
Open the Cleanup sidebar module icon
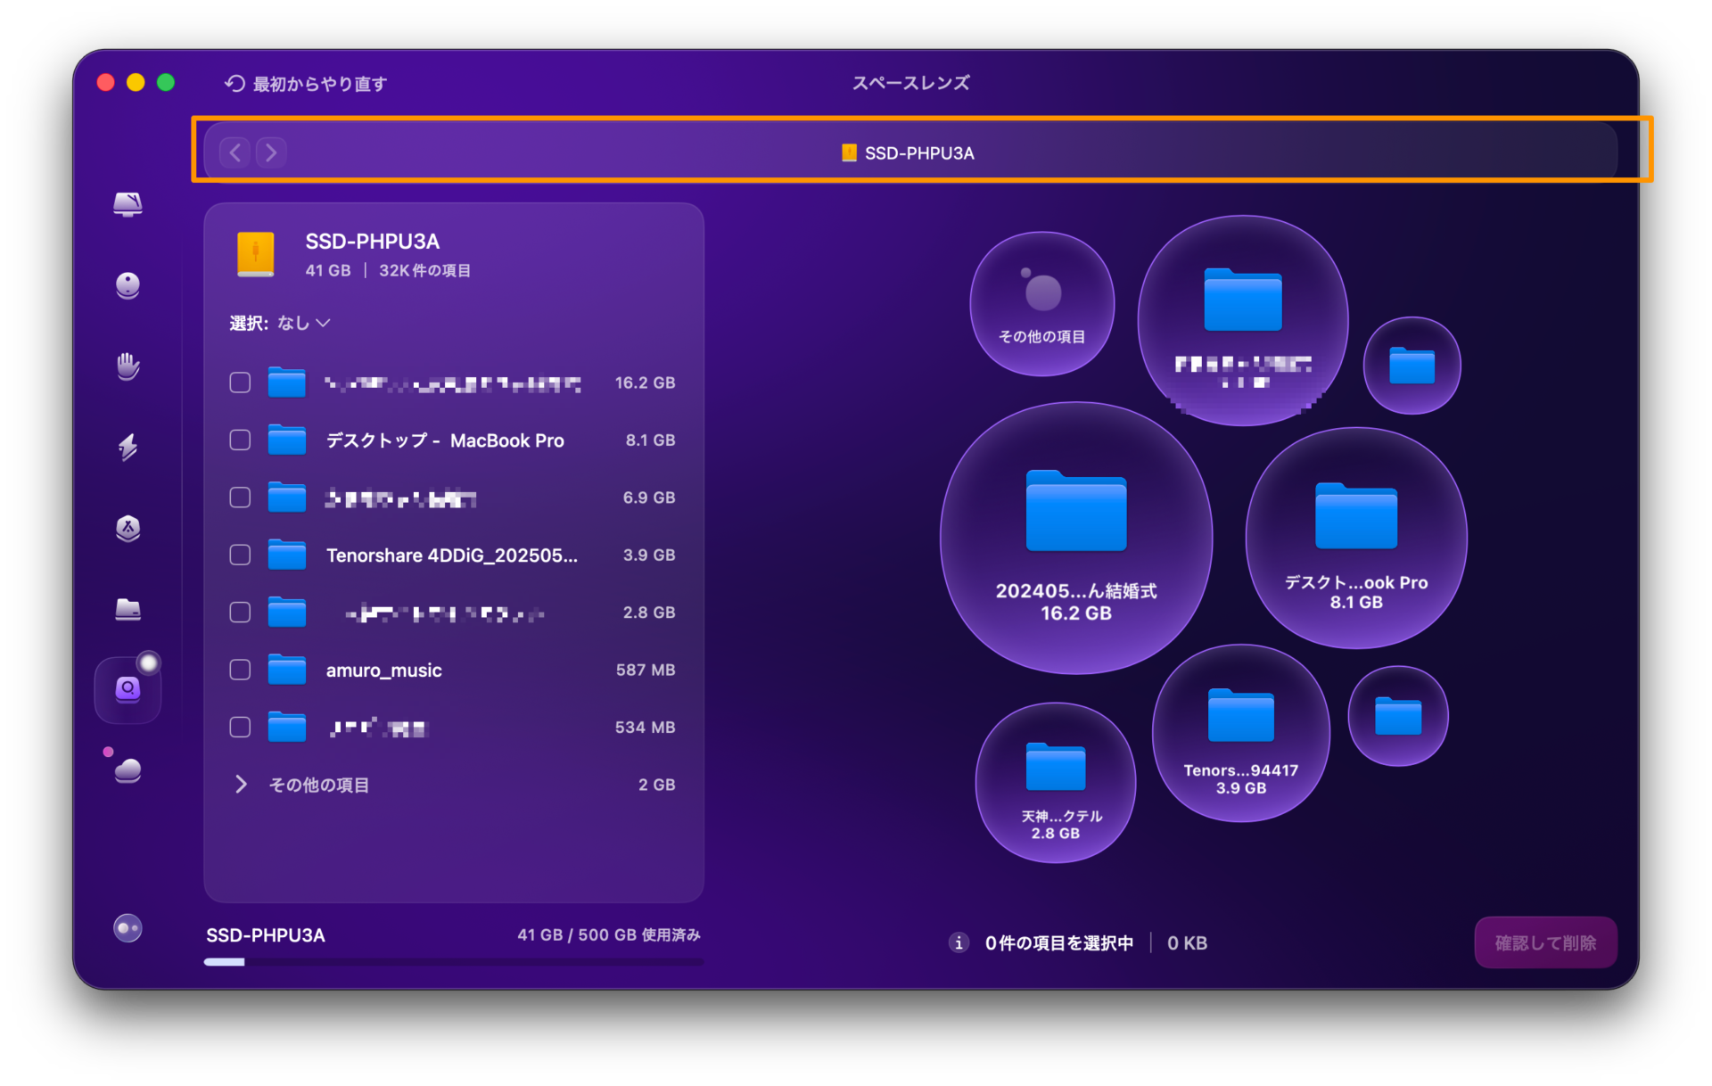click(128, 285)
